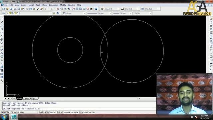Screen dimensions: 213x120
Task: Select the Rectangle draw tool
Action: pos(2,33)
